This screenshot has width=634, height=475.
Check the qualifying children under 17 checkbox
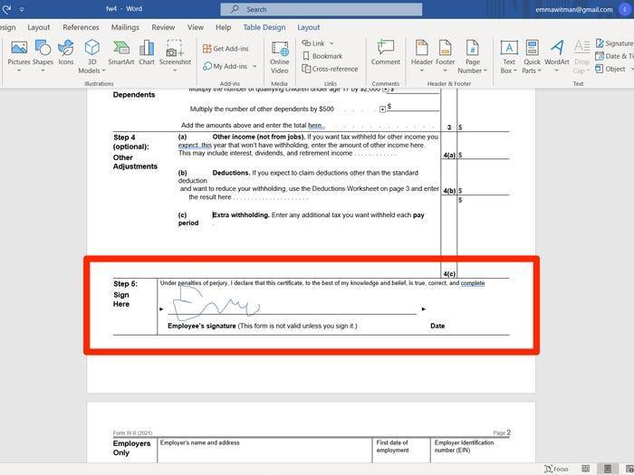(x=385, y=90)
